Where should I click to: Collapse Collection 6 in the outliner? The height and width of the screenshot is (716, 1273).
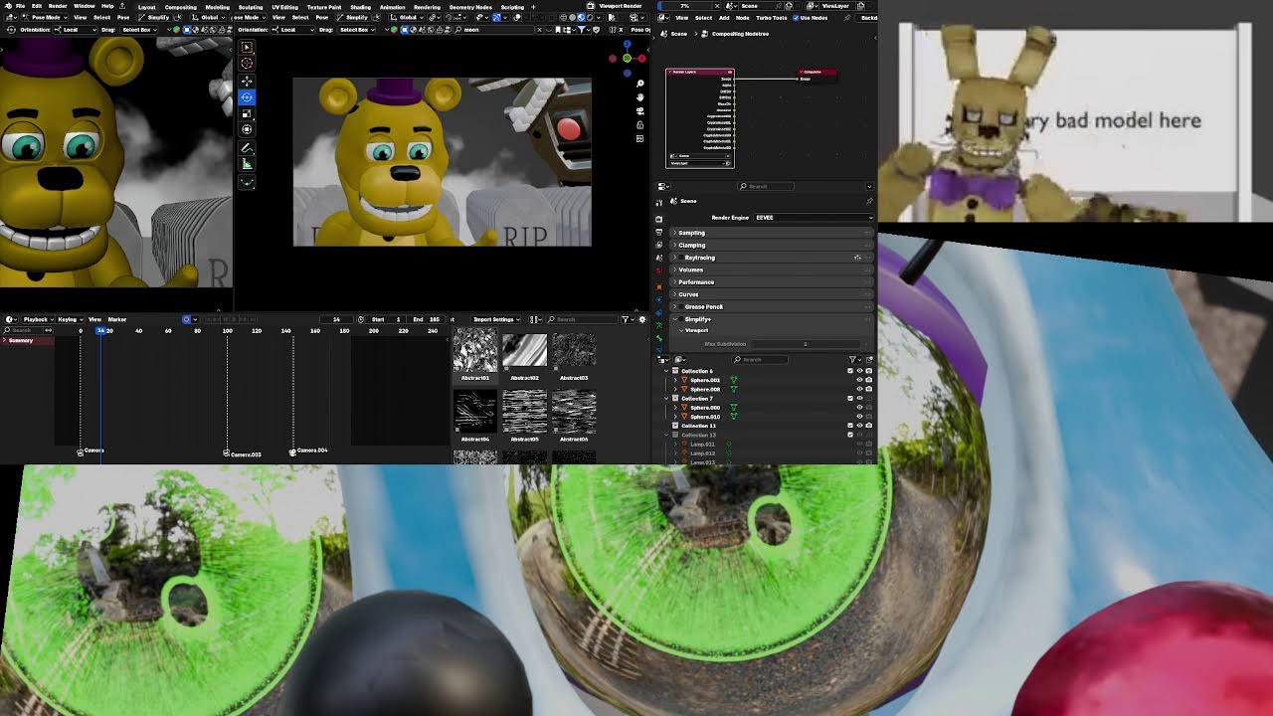(666, 371)
